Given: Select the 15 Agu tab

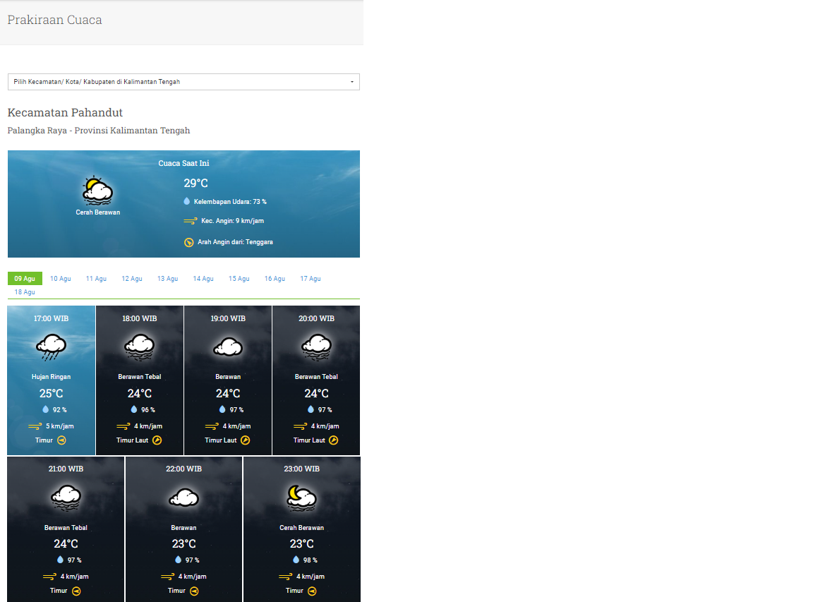Looking at the screenshot, I should click(x=239, y=279).
